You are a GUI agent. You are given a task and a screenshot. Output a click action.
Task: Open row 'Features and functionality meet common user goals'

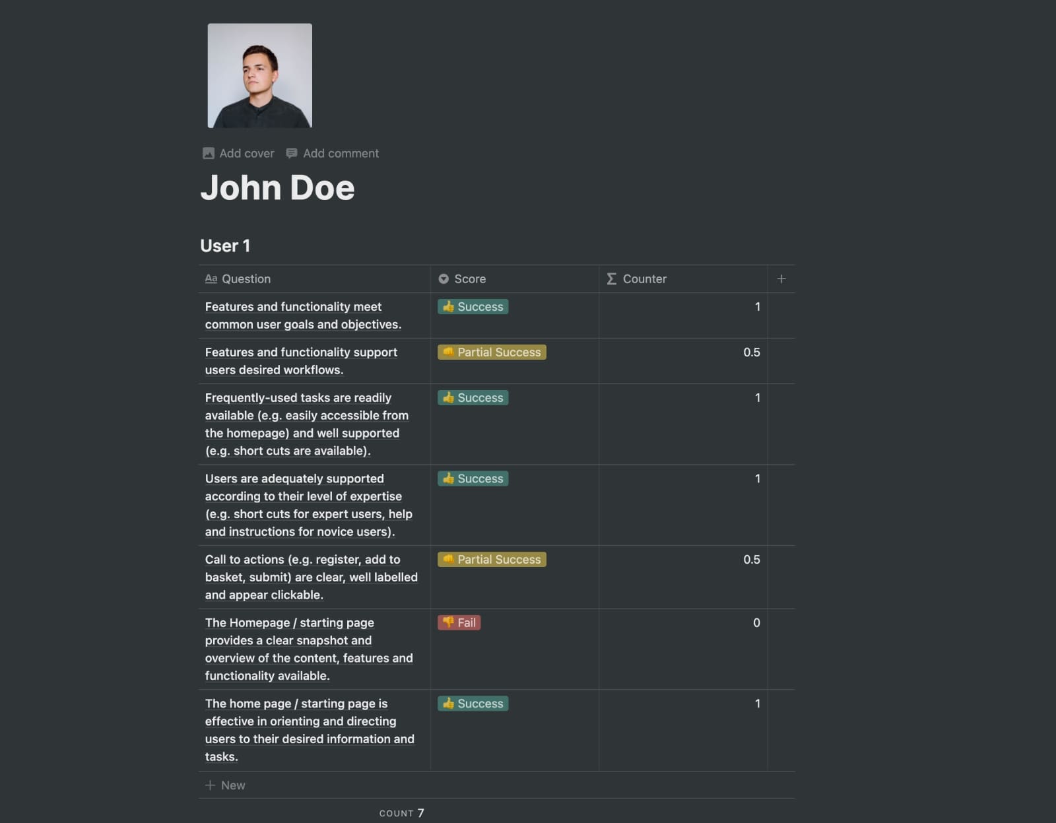[x=303, y=315]
